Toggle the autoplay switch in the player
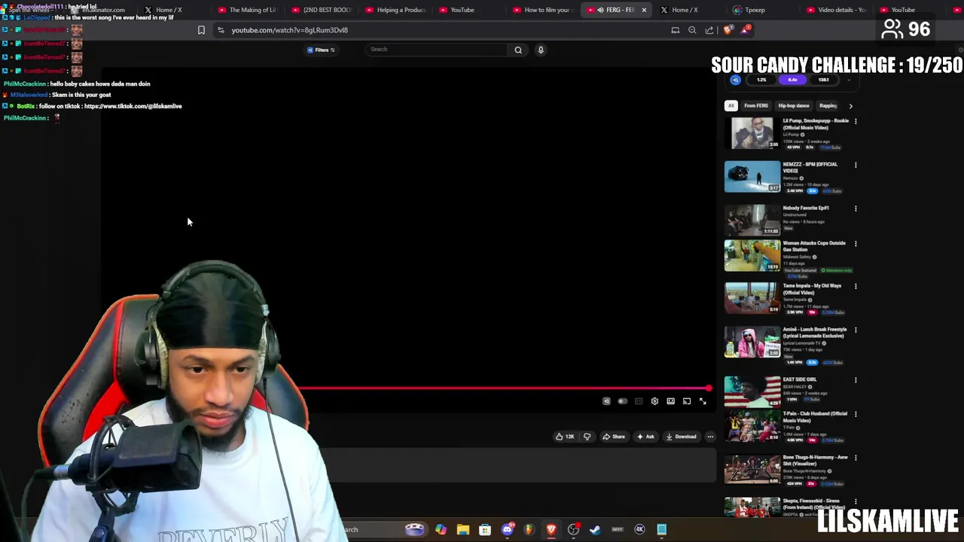Viewport: 964px width, 542px height. (x=622, y=401)
